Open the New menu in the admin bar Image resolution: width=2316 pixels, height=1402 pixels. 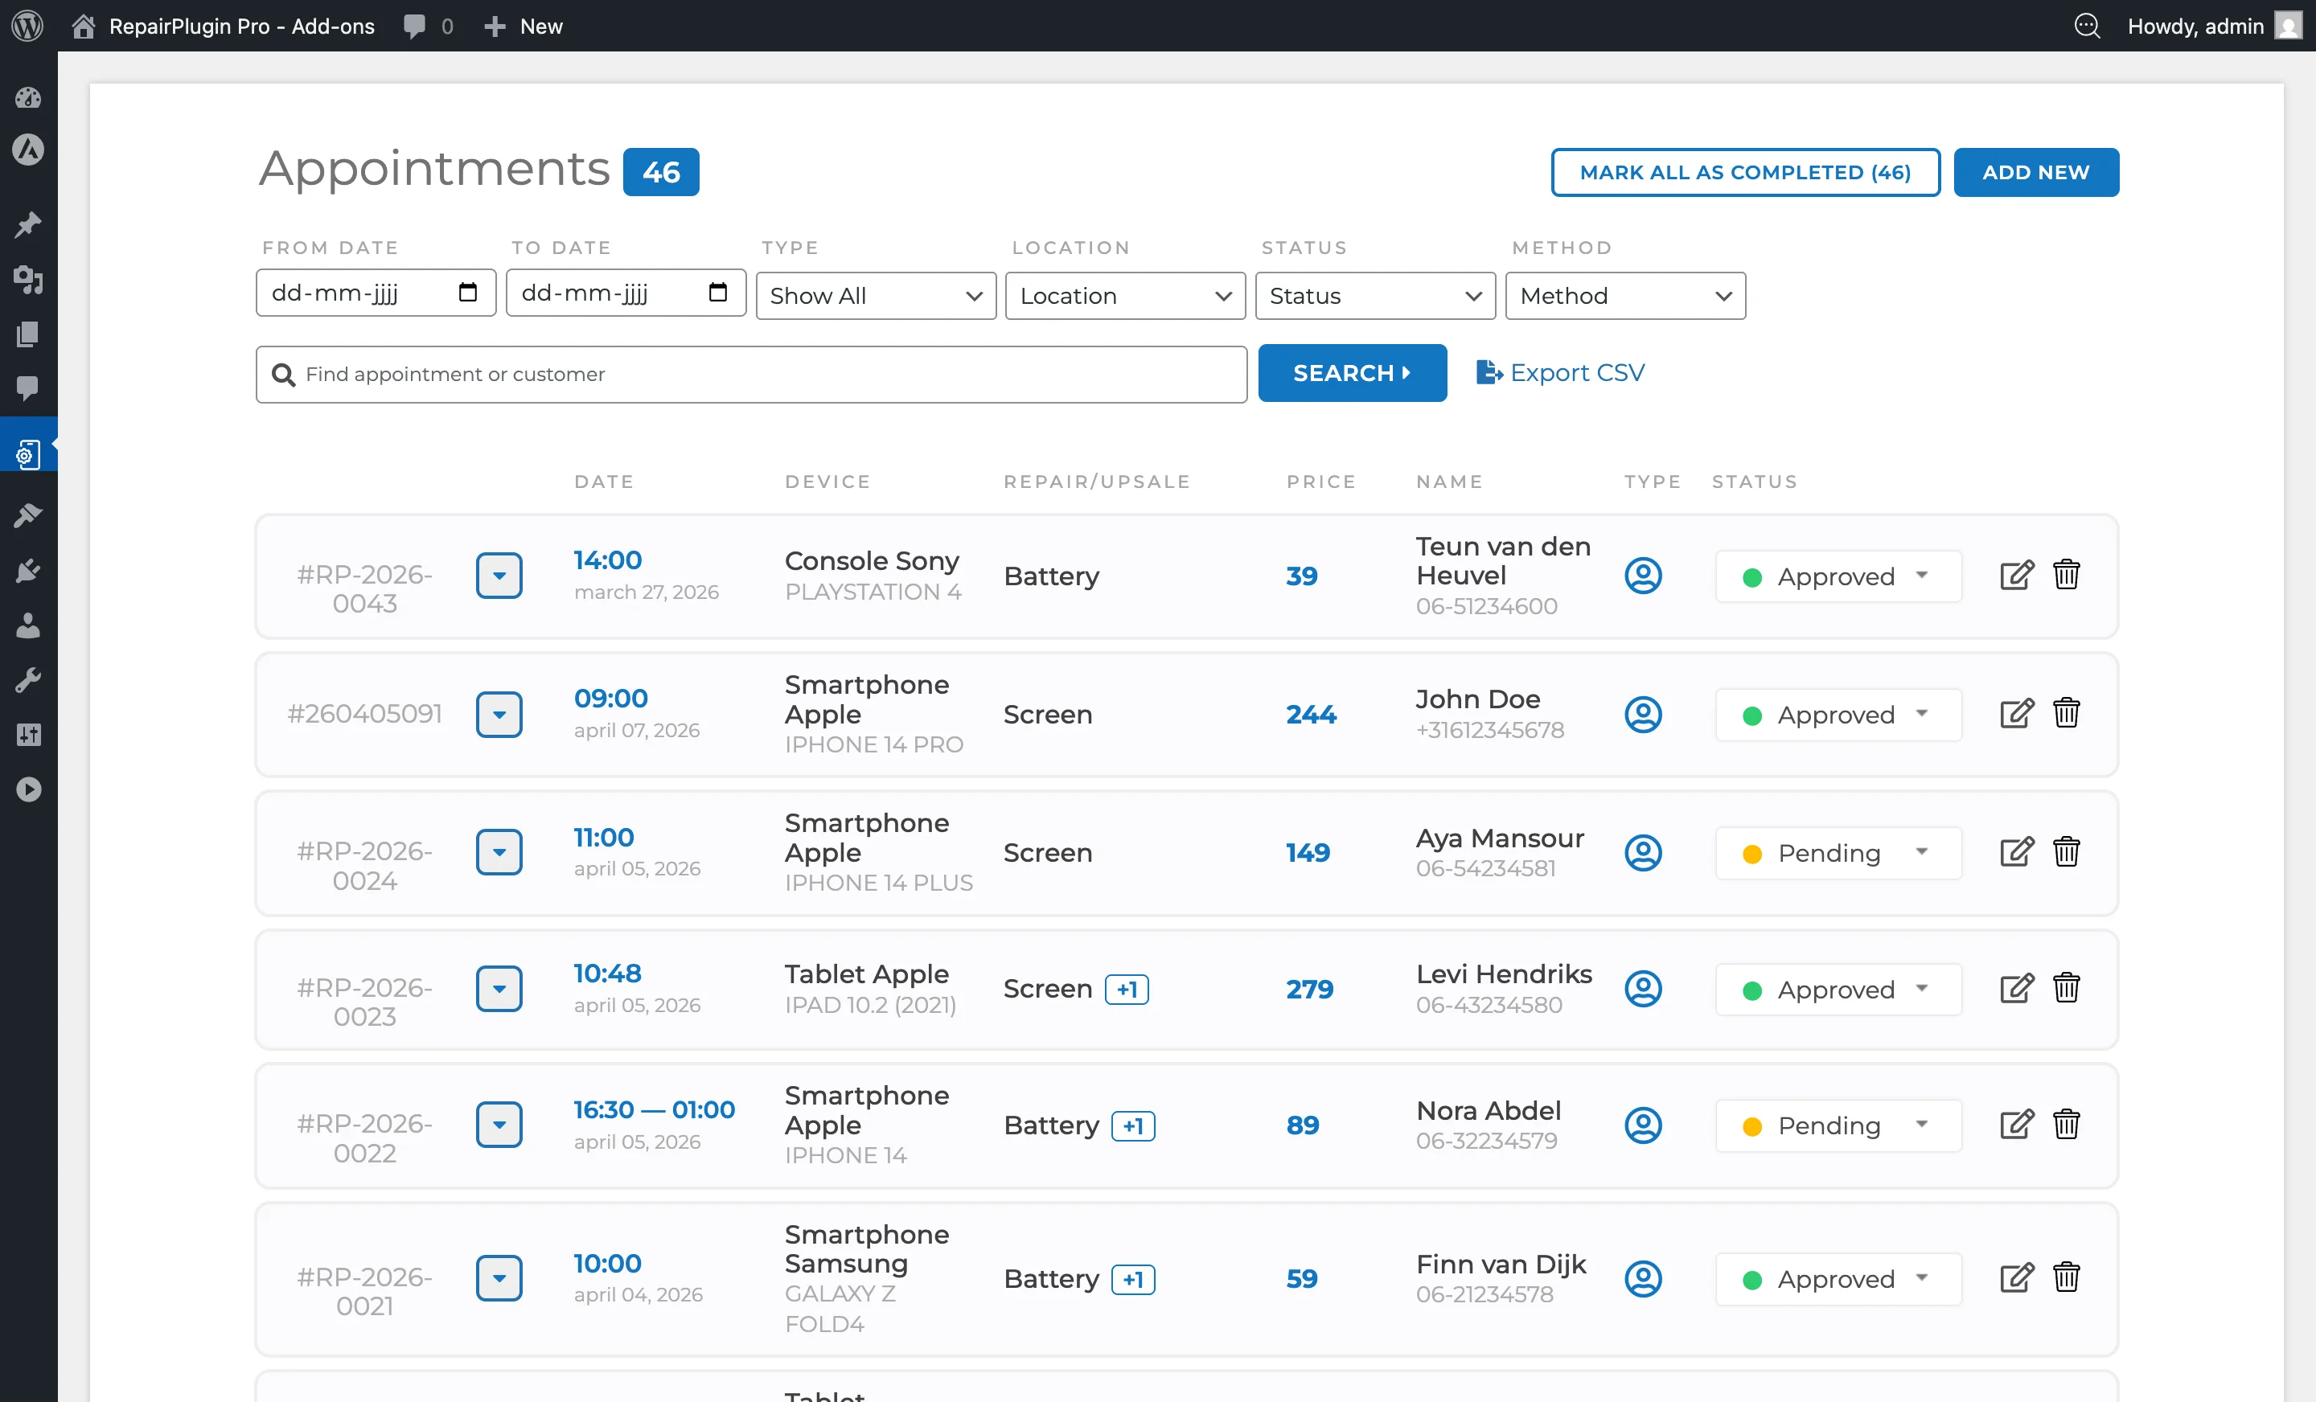[523, 26]
